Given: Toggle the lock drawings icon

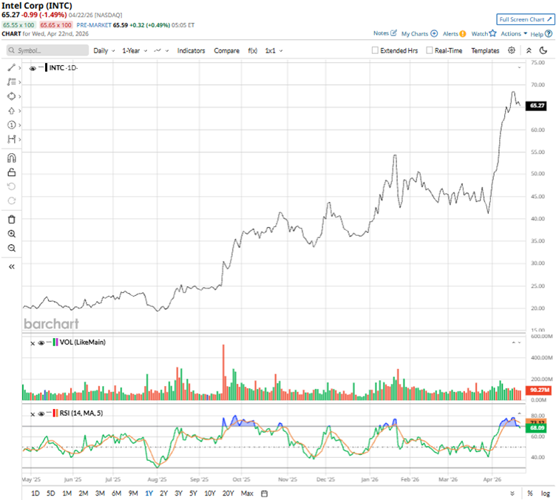Looking at the screenshot, I should [x=11, y=172].
